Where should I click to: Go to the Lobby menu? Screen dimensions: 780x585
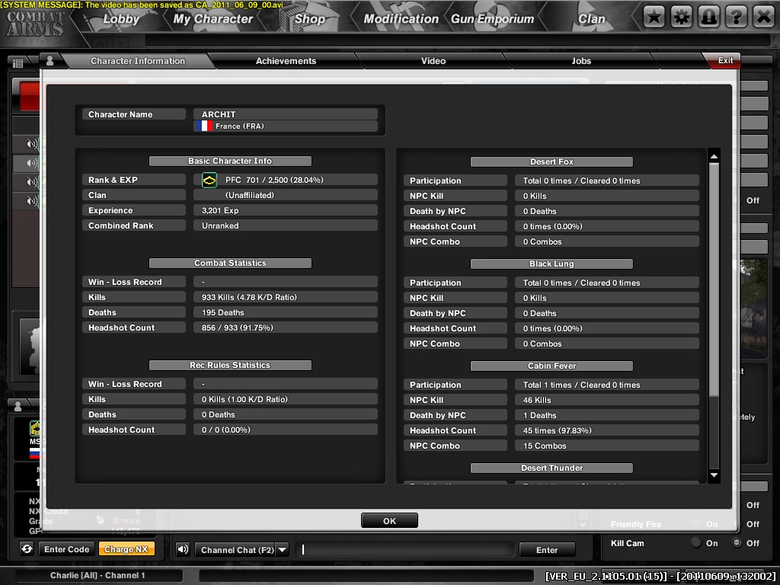click(121, 19)
